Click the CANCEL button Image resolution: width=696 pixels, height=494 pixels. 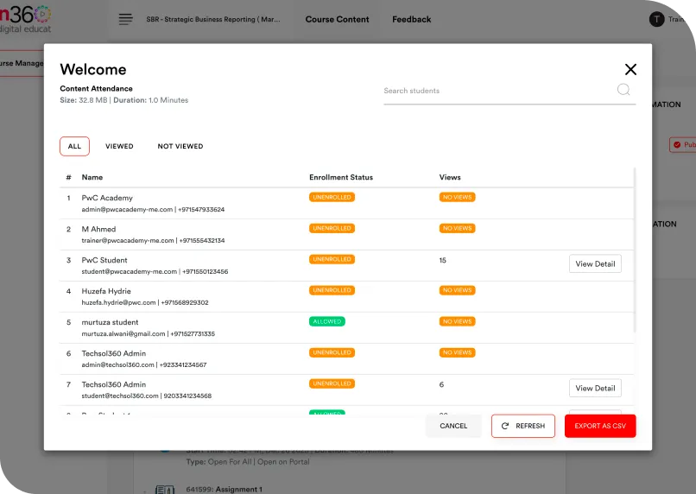[453, 426]
